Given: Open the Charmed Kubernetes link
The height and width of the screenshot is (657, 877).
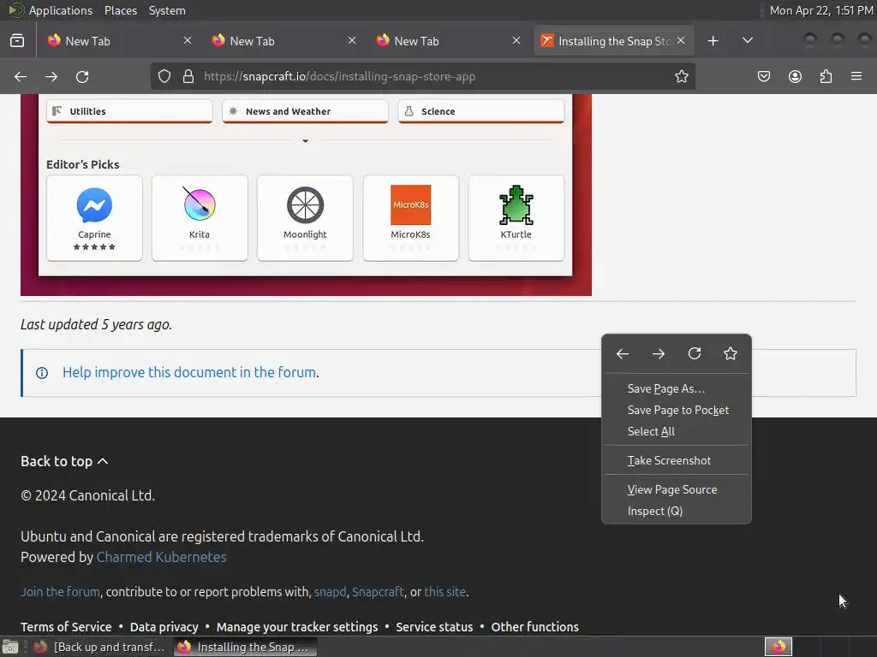Looking at the screenshot, I should tap(162, 557).
